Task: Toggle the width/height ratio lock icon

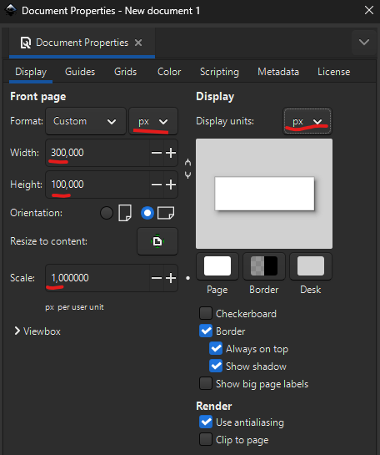Action: 188,169
